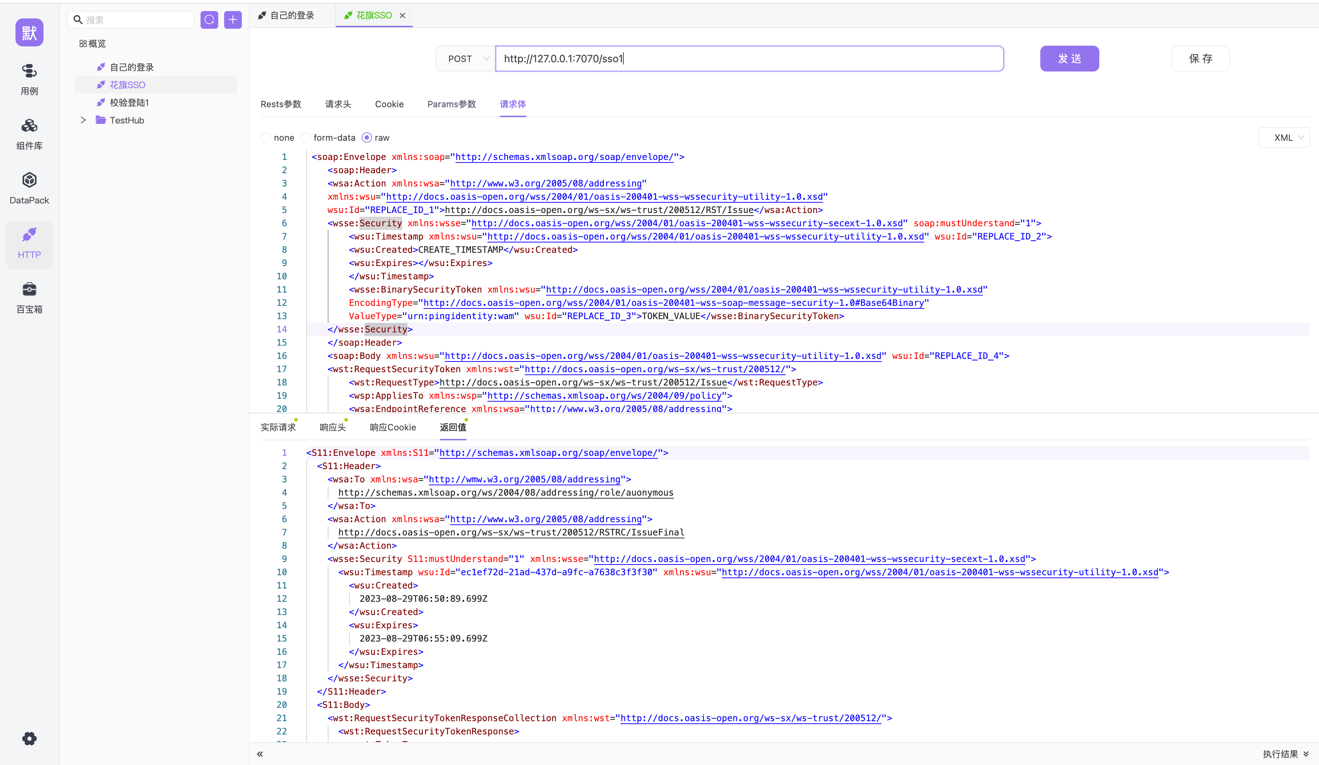This screenshot has width=1319, height=765.
Task: Open settings via the gear icon
Action: click(29, 738)
